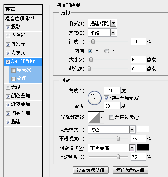Click the 光泽等高线 contour thumbnail
168x177 pixels.
tap(94, 117)
